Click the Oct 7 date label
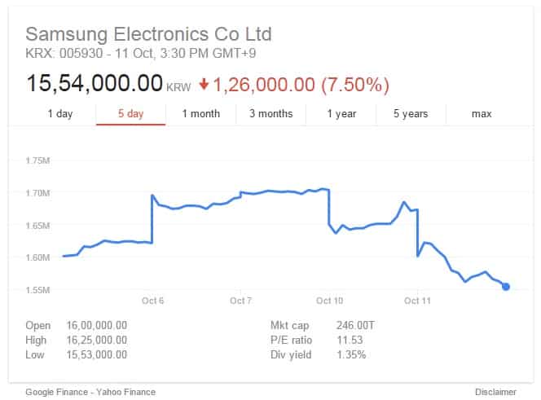The width and height of the screenshot is (541, 400). (x=240, y=301)
